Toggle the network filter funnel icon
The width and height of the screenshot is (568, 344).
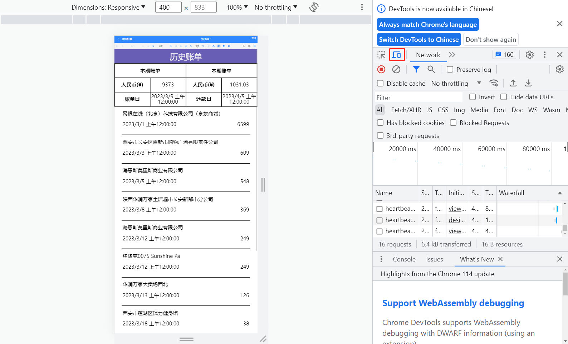[x=416, y=69]
